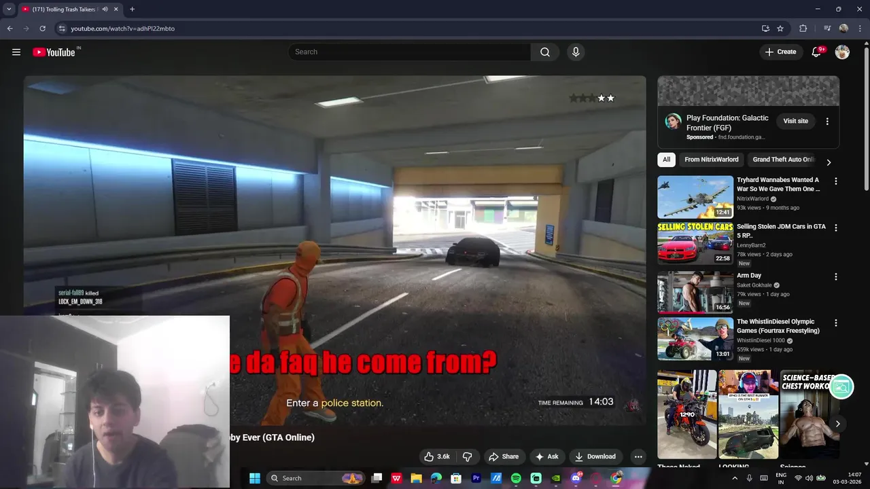Screen dimensions: 870x489
Task: Open the volume control in system tray
Action: 809,478
